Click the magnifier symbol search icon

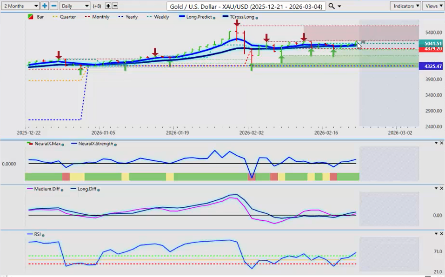[331, 6]
